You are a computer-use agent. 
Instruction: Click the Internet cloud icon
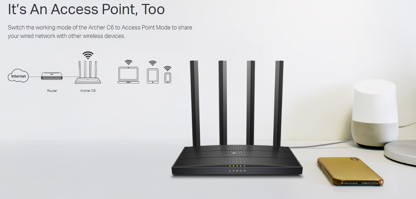click(x=18, y=76)
